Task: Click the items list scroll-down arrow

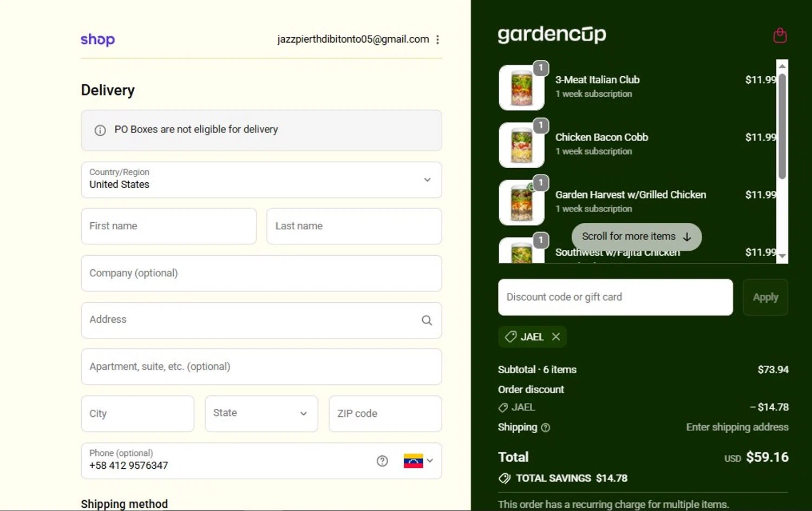Action: pyautogui.click(x=782, y=256)
